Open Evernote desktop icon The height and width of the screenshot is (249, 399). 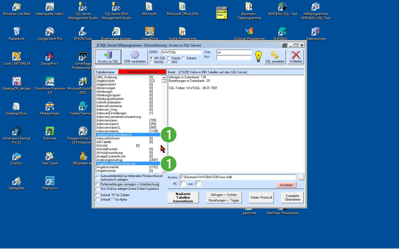coord(50,133)
